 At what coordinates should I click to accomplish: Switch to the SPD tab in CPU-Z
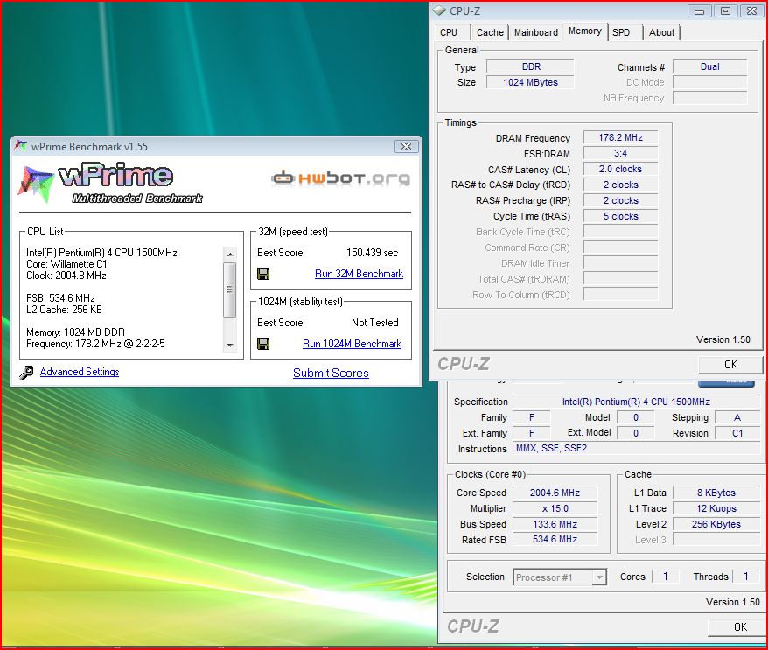click(621, 33)
